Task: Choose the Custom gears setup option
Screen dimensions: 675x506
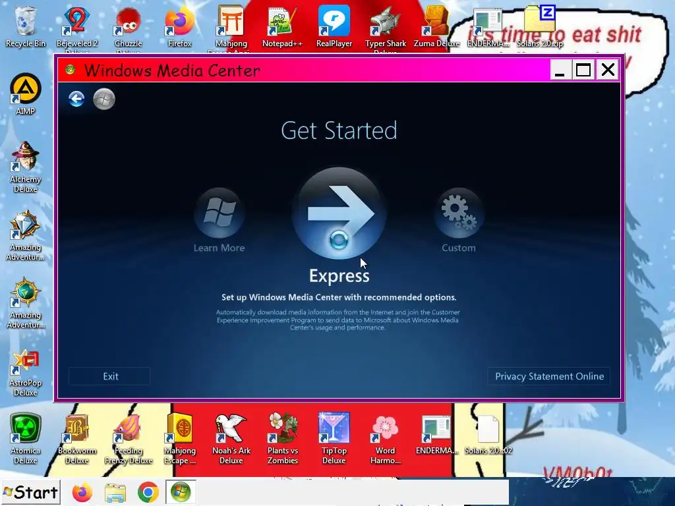Action: (459, 213)
